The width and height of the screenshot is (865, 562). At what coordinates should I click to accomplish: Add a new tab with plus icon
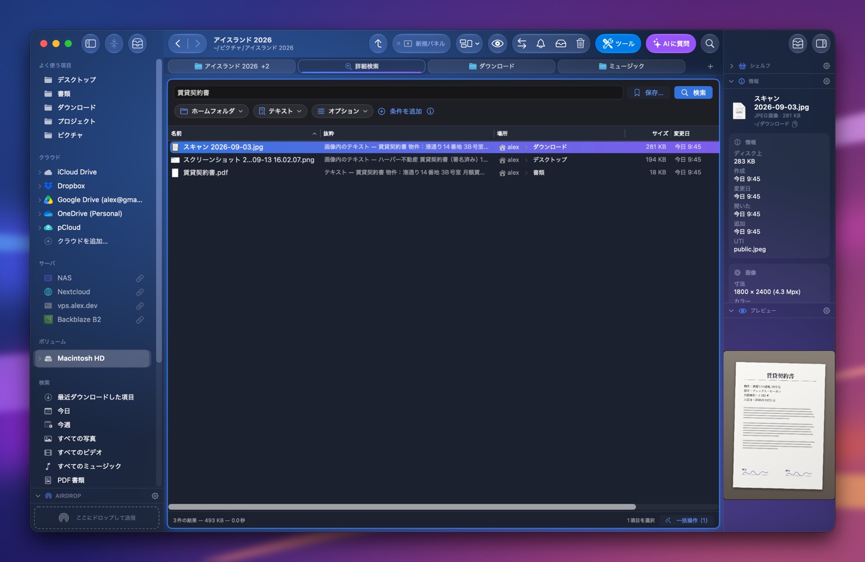pos(710,66)
